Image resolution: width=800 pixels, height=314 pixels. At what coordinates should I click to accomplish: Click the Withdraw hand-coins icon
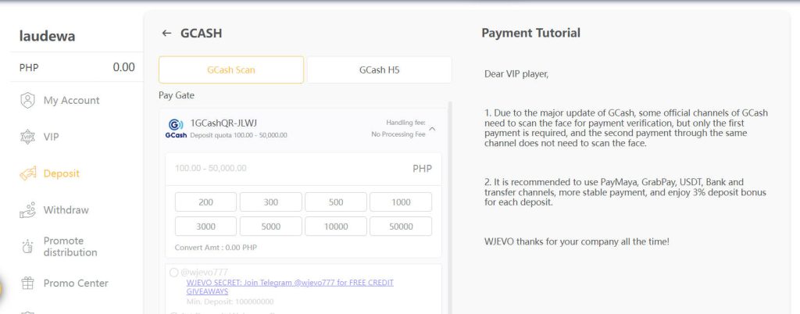[27, 210]
